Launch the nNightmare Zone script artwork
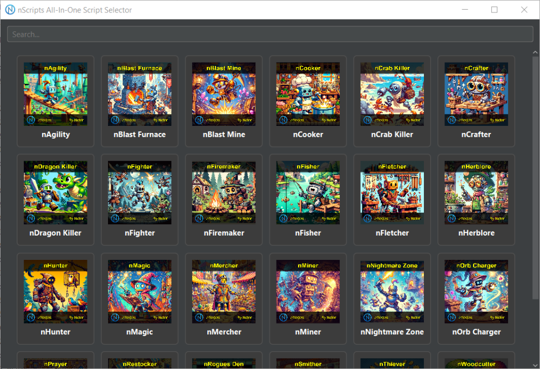The height and width of the screenshot is (369, 540). [x=392, y=292]
